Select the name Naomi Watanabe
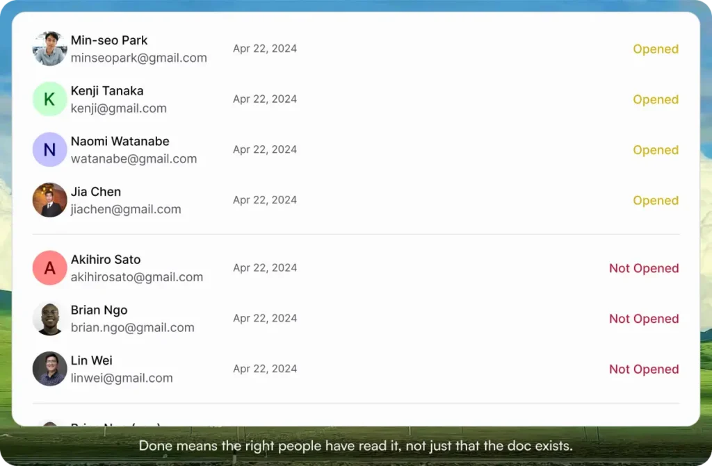Viewport: 712px width, 466px height. coord(120,141)
